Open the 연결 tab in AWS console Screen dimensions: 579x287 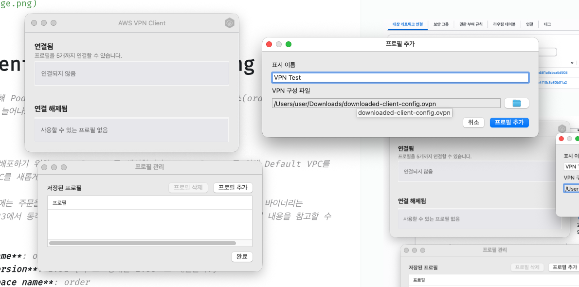[529, 24]
